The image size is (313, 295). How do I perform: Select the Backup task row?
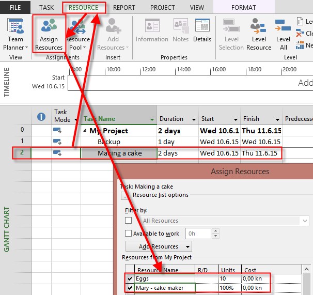coord(108,142)
